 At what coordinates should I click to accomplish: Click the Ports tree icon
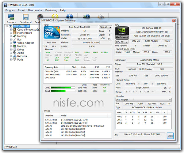click(x=15, y=59)
